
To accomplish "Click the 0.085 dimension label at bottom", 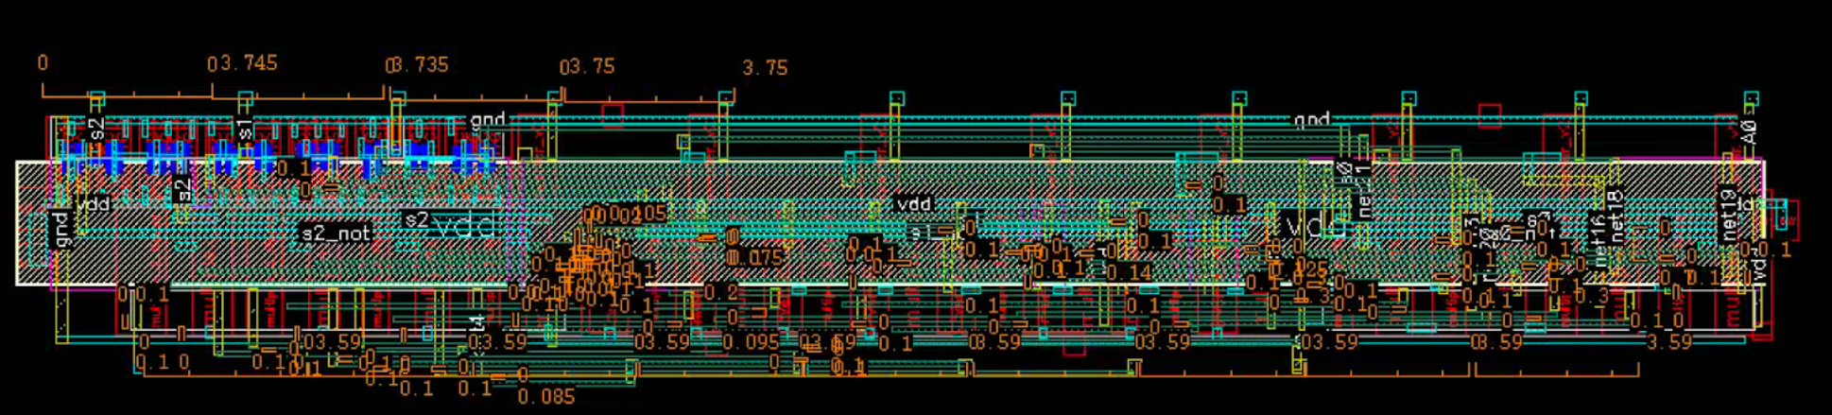I will click(x=546, y=397).
